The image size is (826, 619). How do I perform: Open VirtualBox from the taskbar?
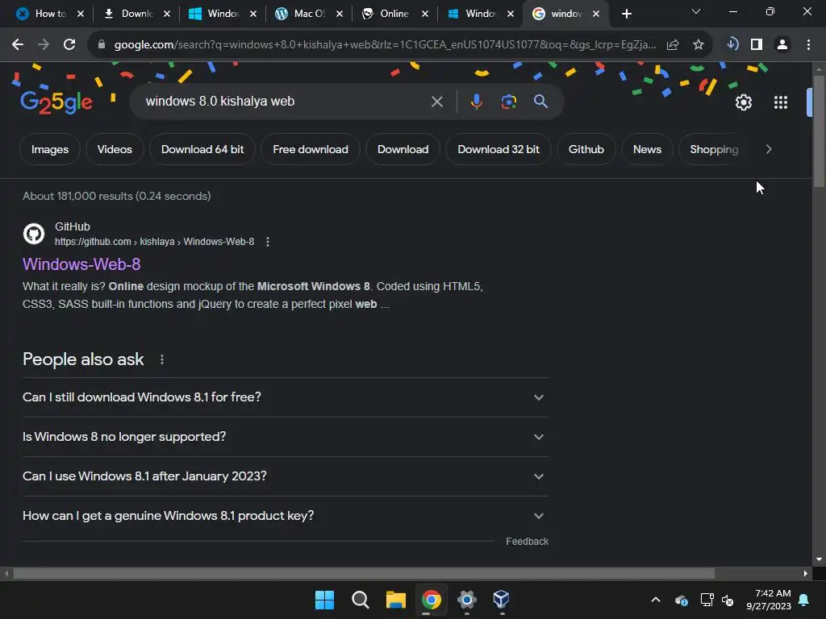pos(502,600)
